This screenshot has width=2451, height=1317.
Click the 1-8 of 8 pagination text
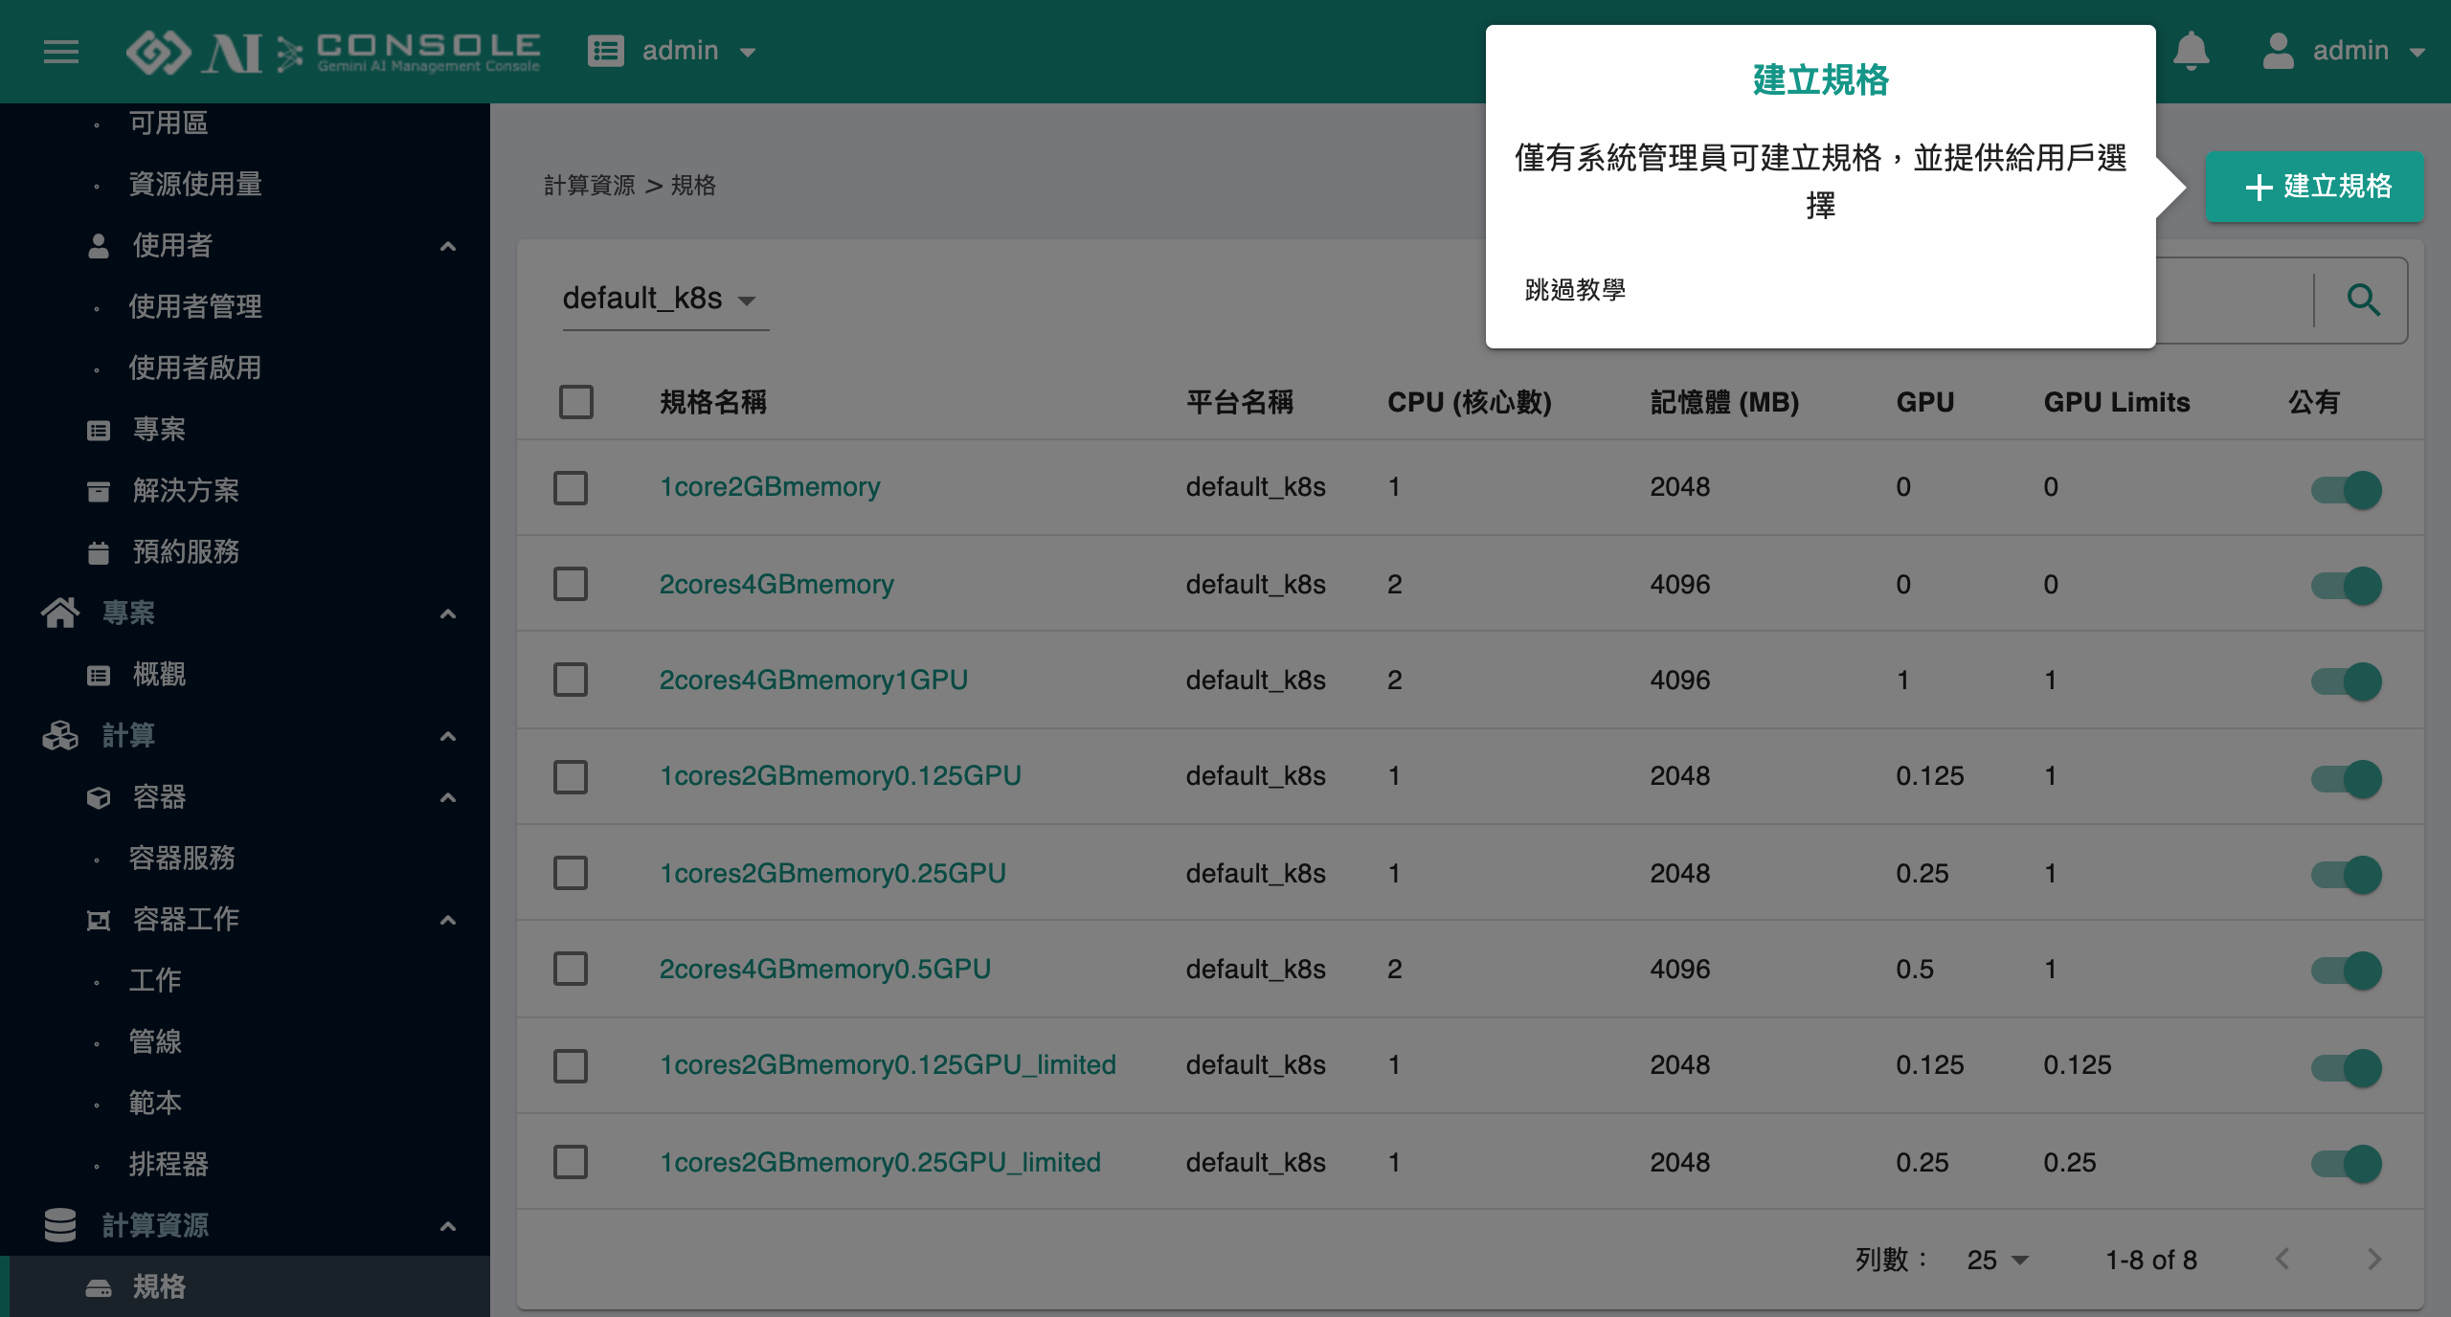tap(2151, 1260)
